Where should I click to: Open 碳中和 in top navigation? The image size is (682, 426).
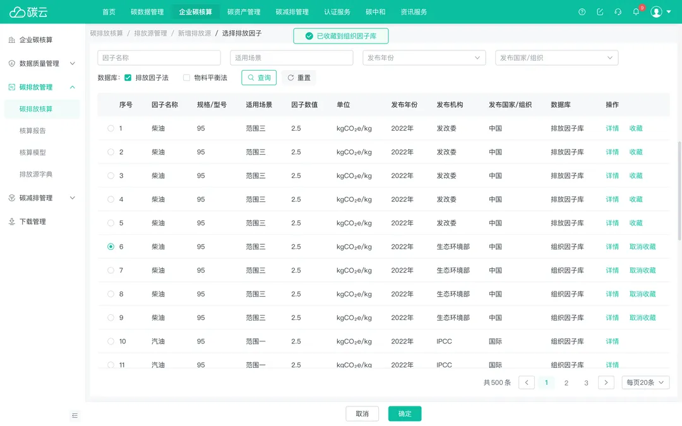[375, 12]
